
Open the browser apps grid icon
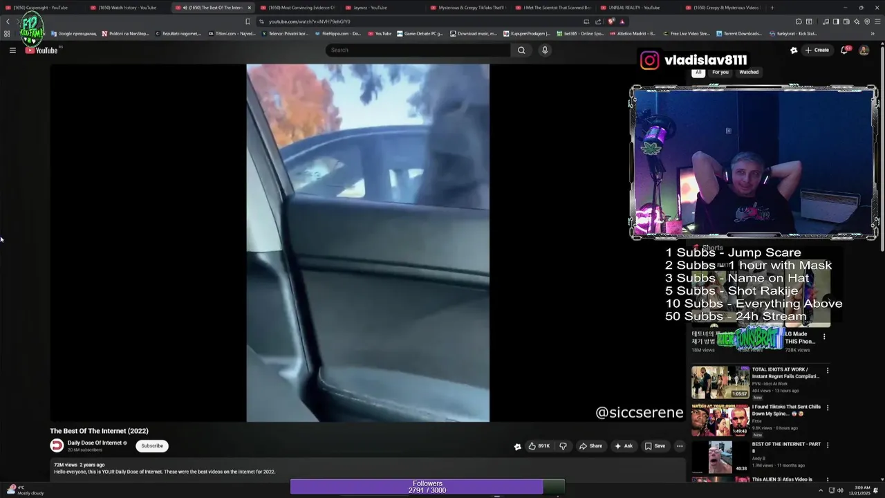coord(7,33)
